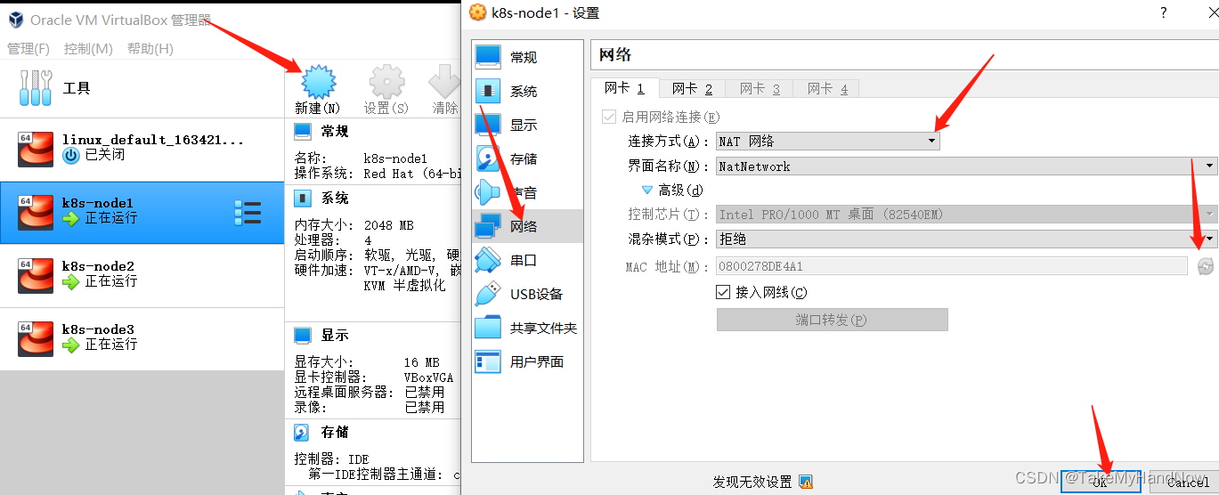Select k8s-node3 virtual machine in list
Viewport: 1219px width, 495px height.
pos(142,338)
